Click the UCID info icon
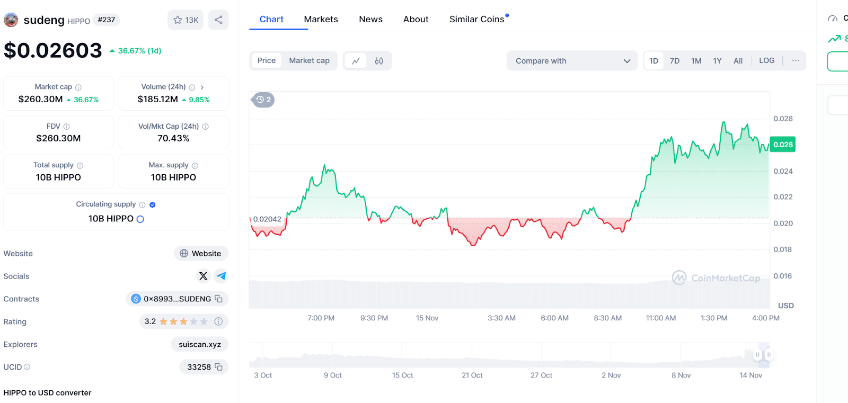 point(27,367)
